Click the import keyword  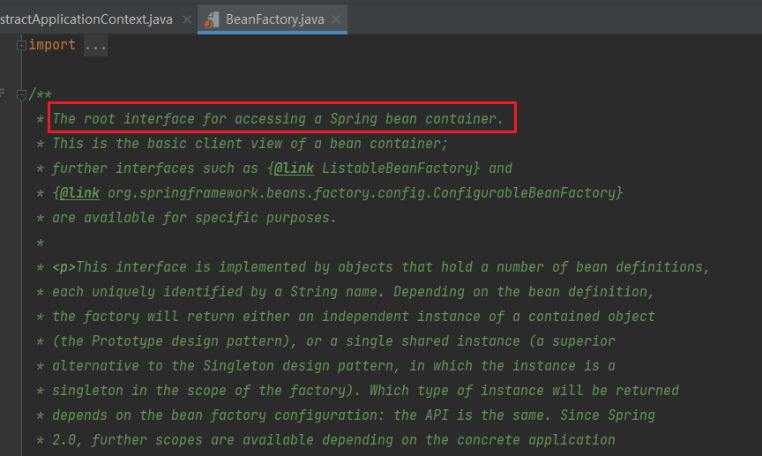pos(52,45)
